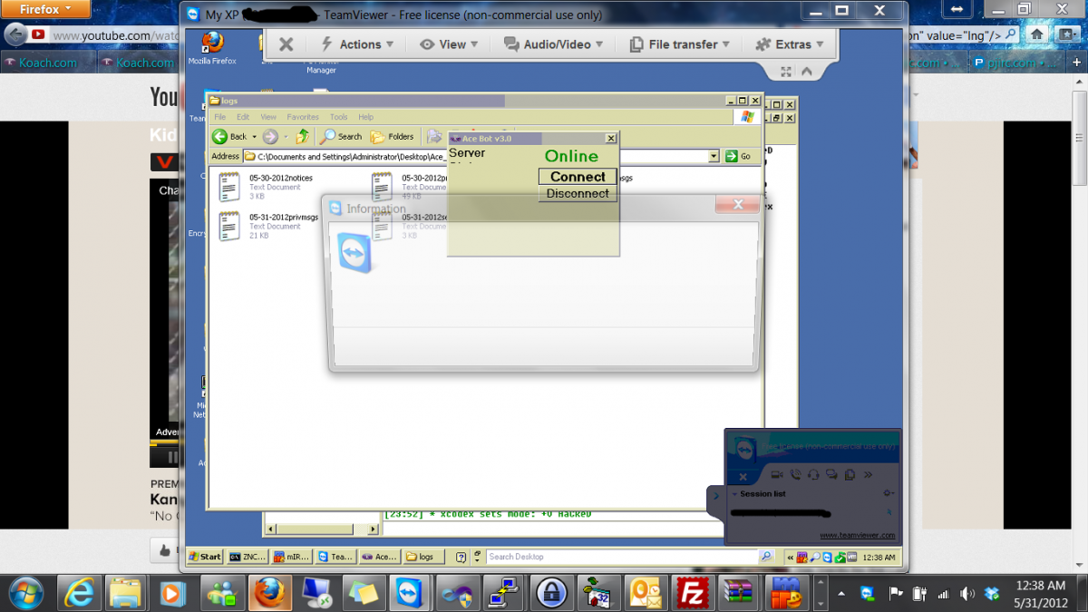1088x612 pixels.
Task: Open the Back history dropdown arrow
Action: [x=255, y=137]
